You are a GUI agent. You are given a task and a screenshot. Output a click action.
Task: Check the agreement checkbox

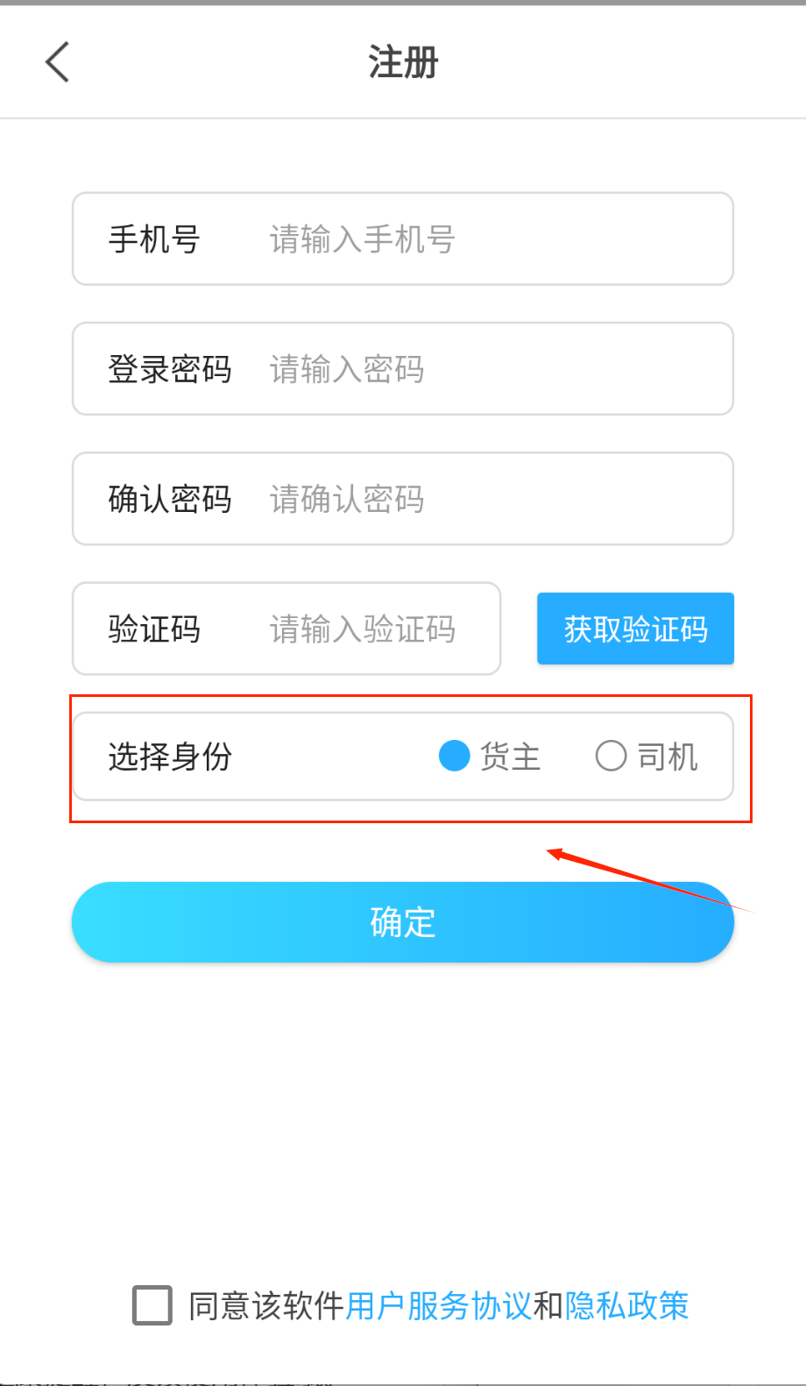[152, 1305]
